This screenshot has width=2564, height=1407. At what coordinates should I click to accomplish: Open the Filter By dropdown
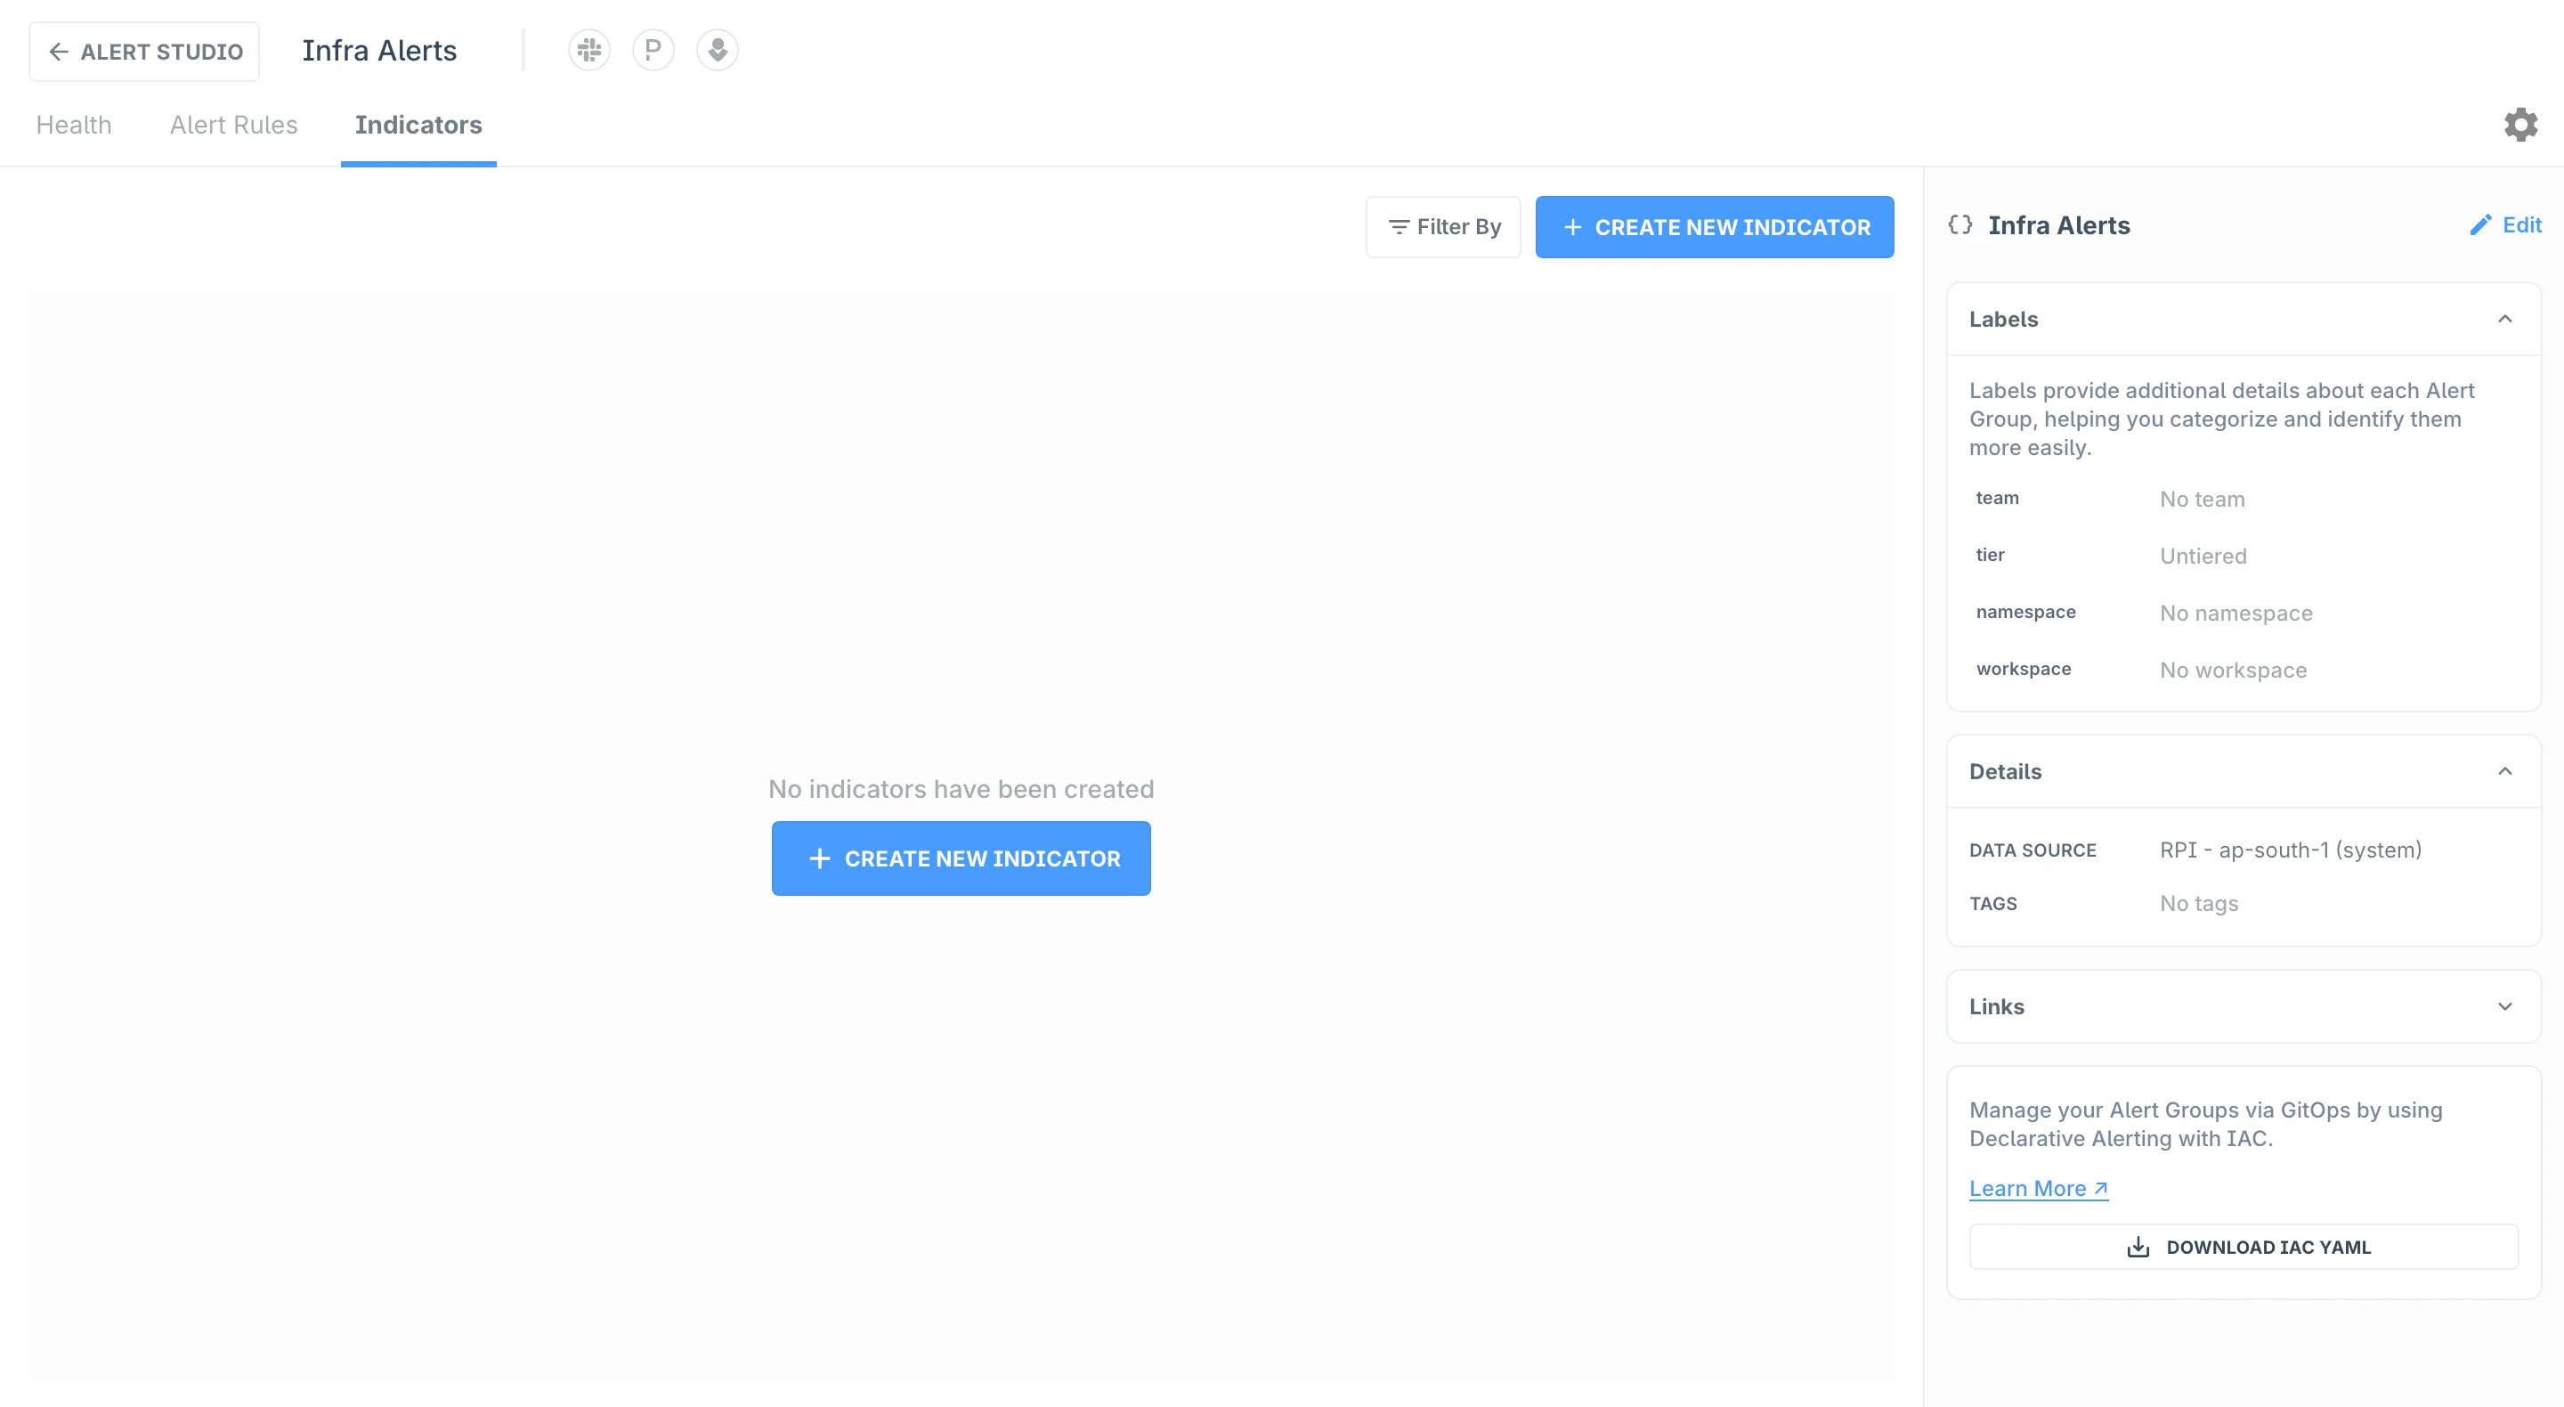point(1443,227)
